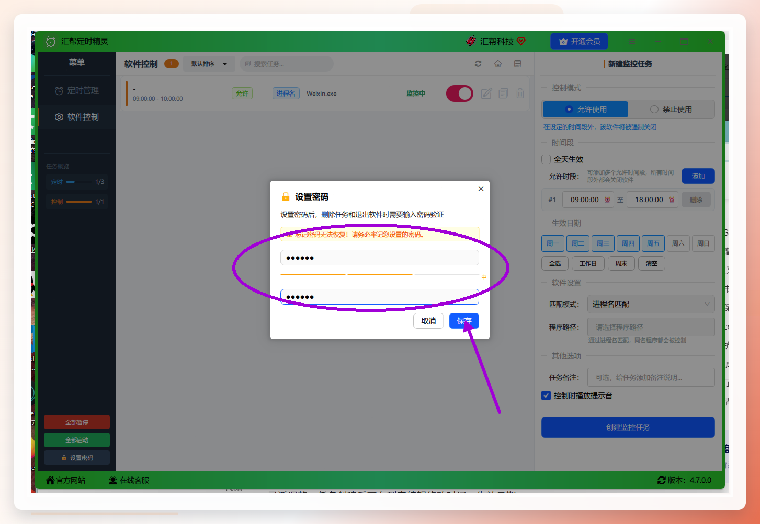Click clock icon in the 09:00:00 field
Viewport: 760px width, 524px height.
coord(607,200)
